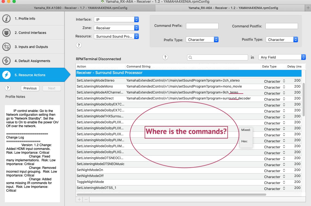Screen dimensions: 311x206
Task: Change data type for SetListeningModeDTS5_1 row
Action: pyautogui.click(x=275, y=189)
